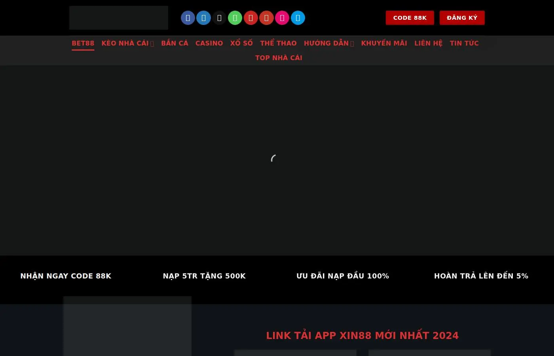The width and height of the screenshot is (554, 356).
Task: Go to the BET88 menu item
Action: pos(83,43)
